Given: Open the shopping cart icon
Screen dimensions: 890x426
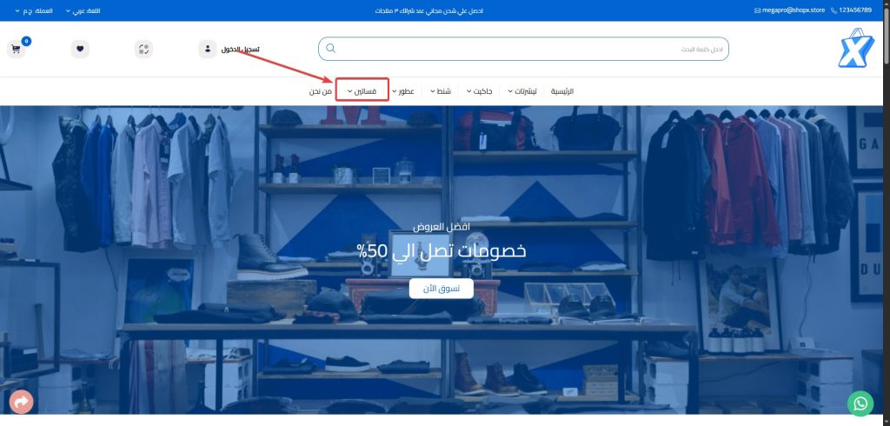Looking at the screenshot, I should (15, 49).
